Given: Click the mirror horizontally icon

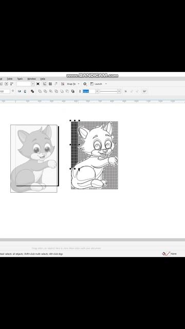Looking at the screenshot, I should tap(20, 92).
